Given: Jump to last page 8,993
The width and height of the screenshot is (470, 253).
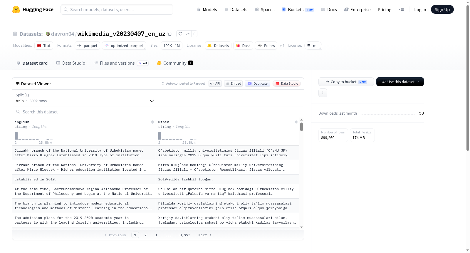Looking at the screenshot, I should coord(185,235).
